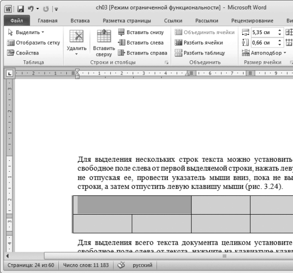Click Число слов: 11 183 in the status bar

click(x=86, y=265)
